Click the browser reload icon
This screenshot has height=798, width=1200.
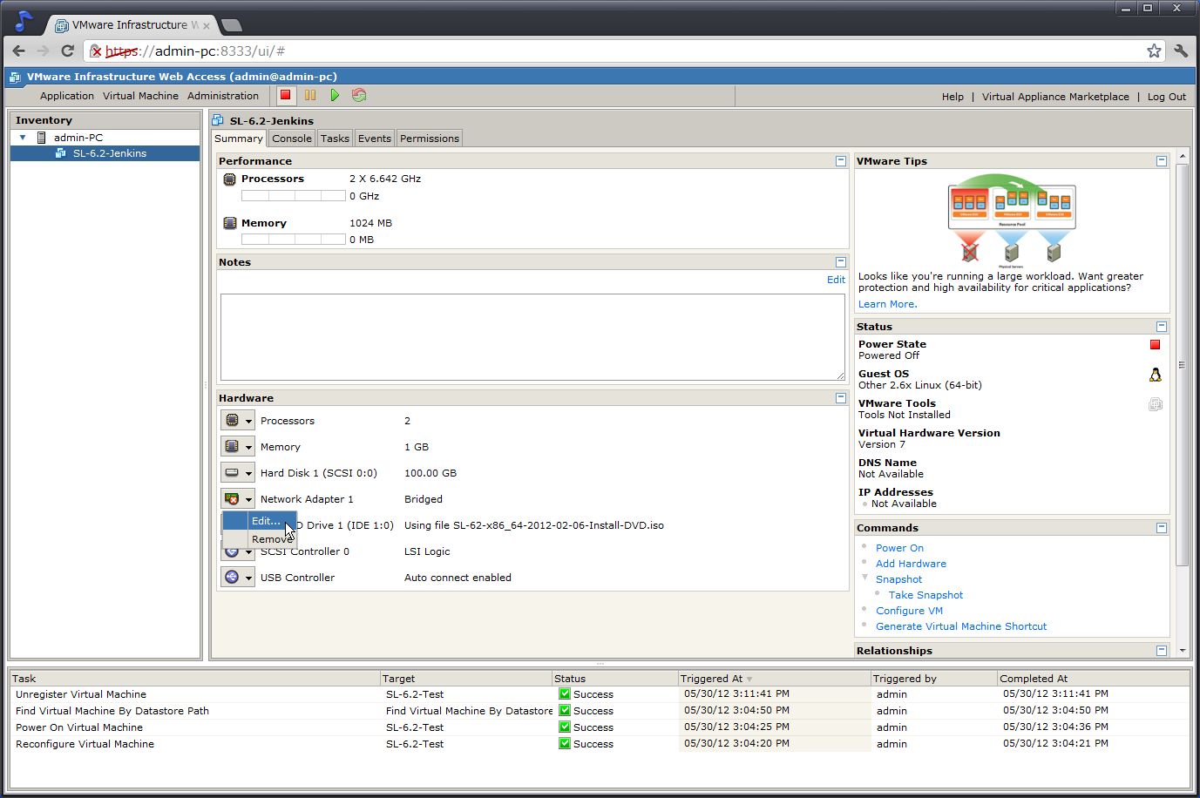tap(67, 51)
